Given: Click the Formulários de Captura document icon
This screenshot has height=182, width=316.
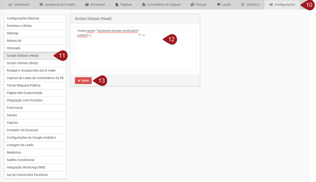Looking at the screenshot, I should (x=144, y=5).
